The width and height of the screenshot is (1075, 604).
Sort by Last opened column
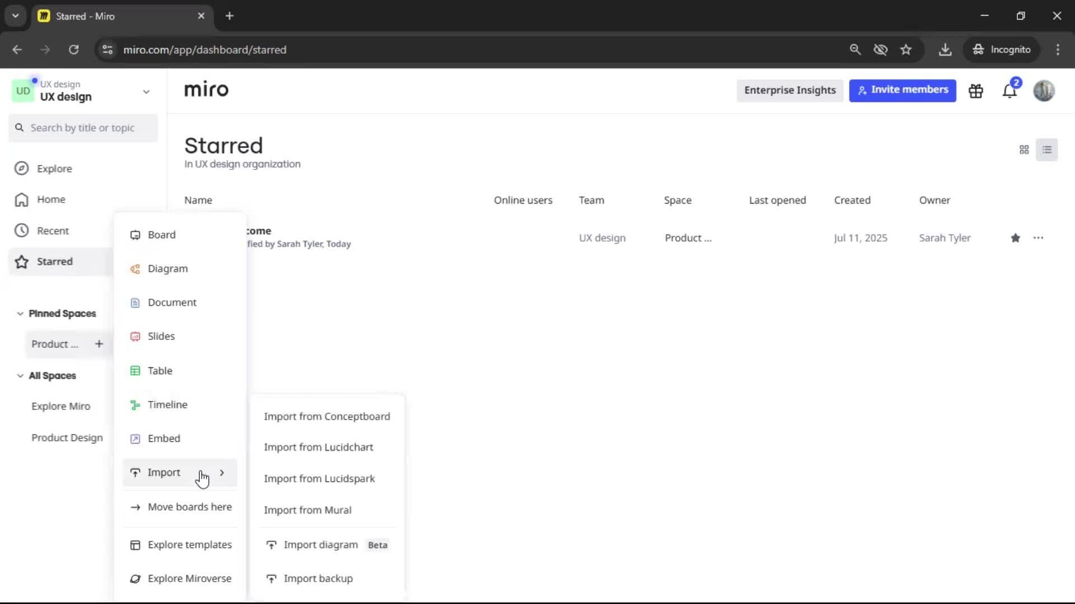point(777,200)
